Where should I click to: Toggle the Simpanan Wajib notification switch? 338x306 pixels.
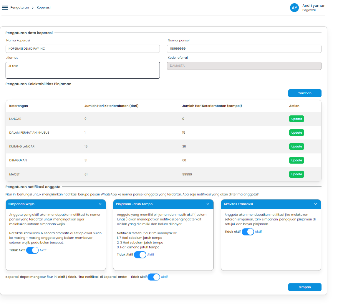[32, 250]
